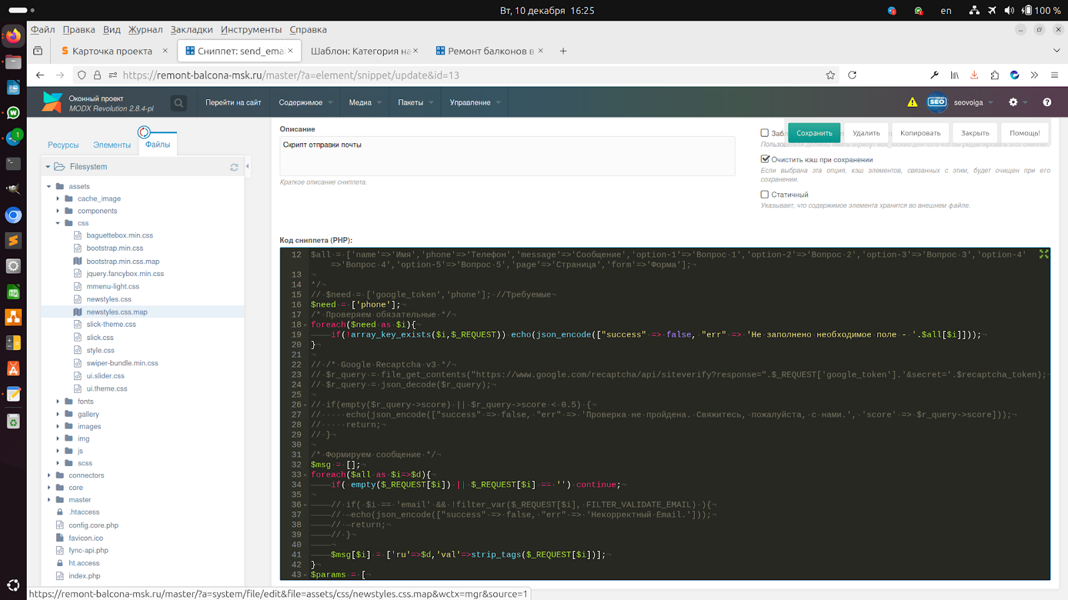Select .htaccess file in tree

[x=84, y=512]
